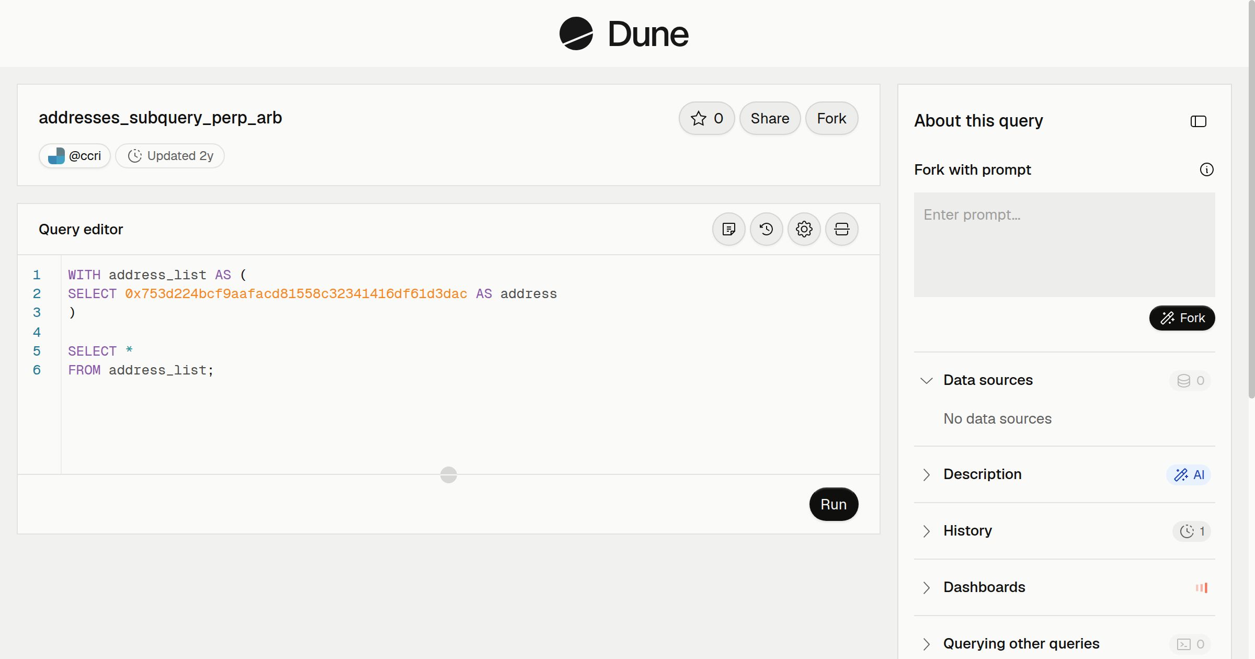Image resolution: width=1255 pixels, height=659 pixels.
Task: Click the Querying other queries count badge
Action: [1191, 644]
